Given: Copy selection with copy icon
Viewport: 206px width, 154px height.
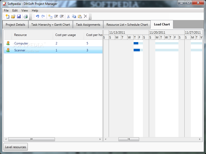Looking at the screenshot, I should coord(74,16).
